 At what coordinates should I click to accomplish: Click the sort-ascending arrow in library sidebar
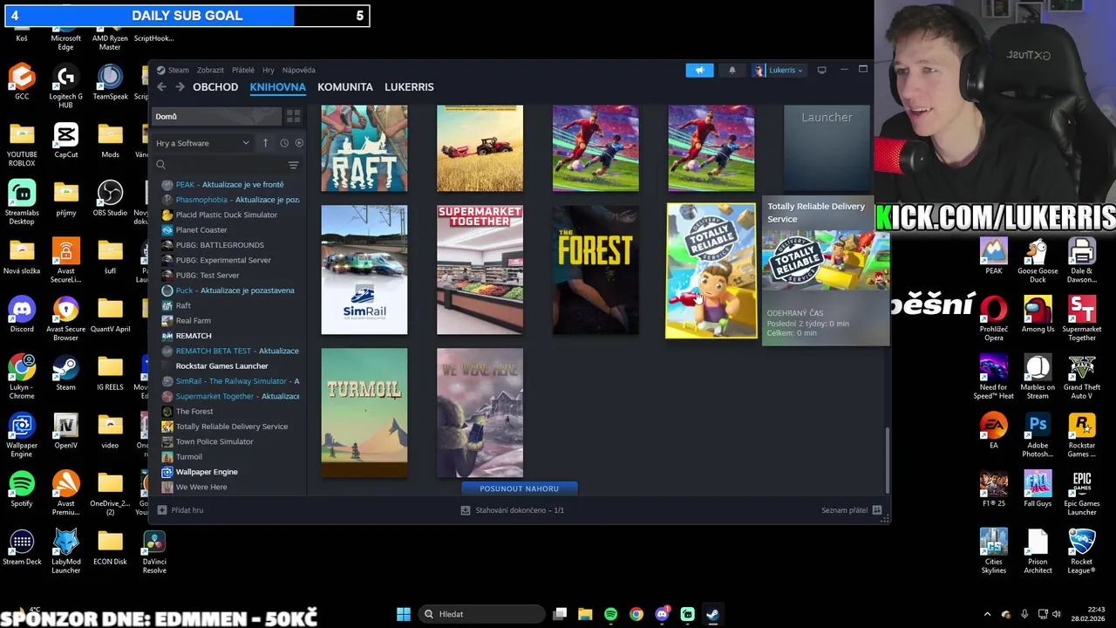[x=265, y=143]
